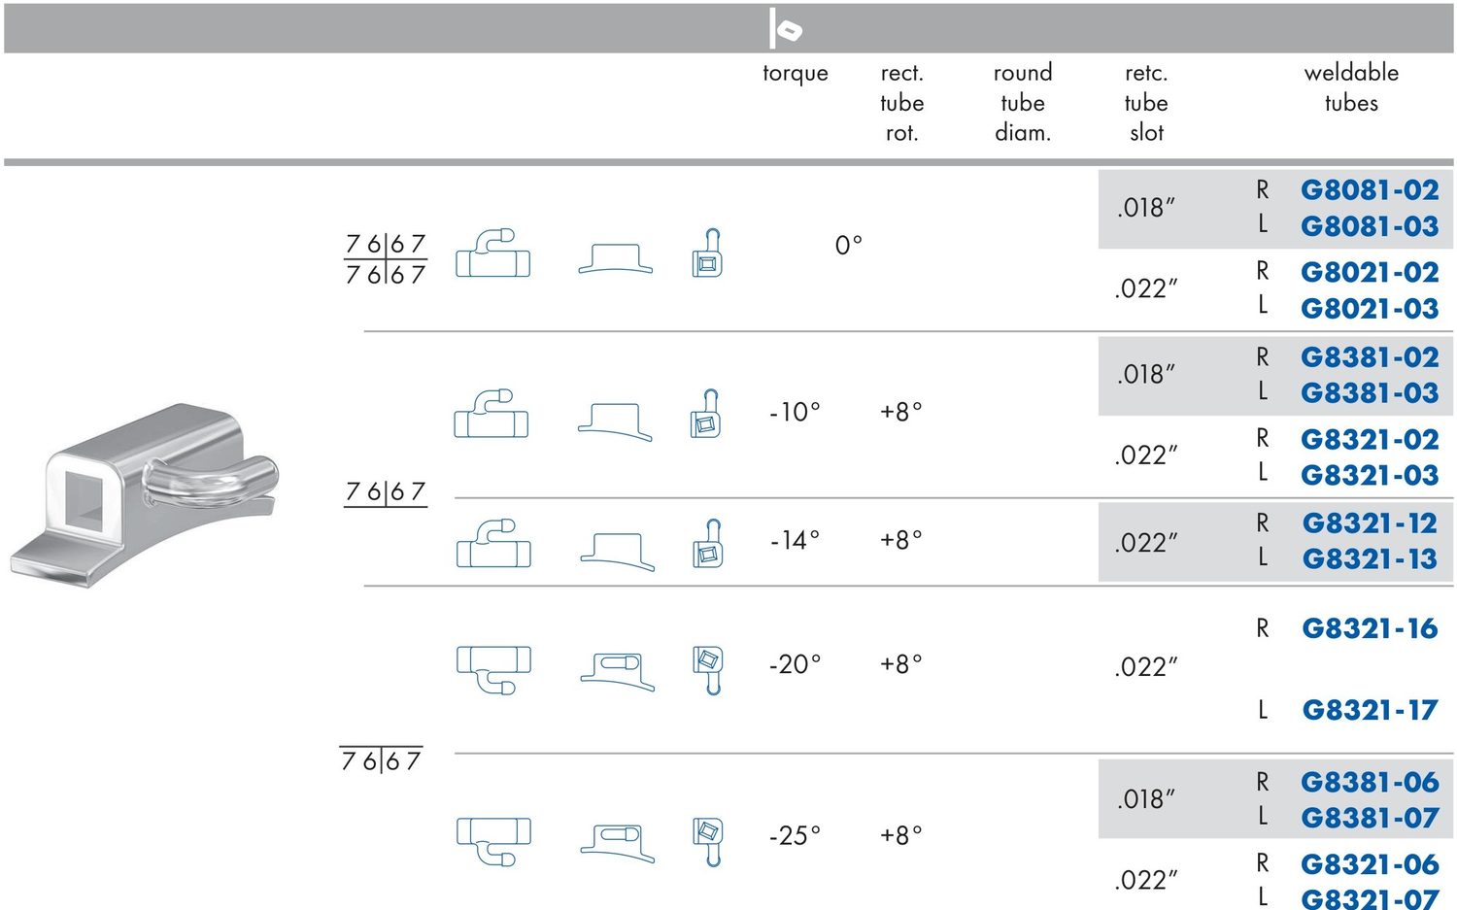
Task: Click the tube icon in the gray header
Action: [x=785, y=28]
